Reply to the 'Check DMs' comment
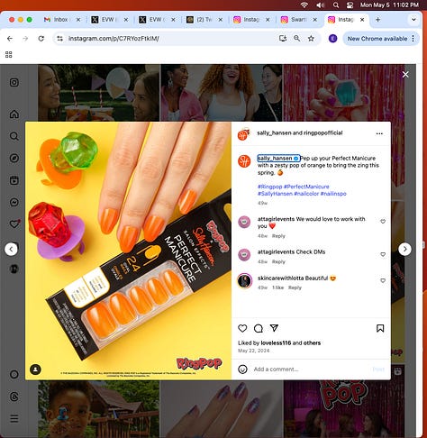The height and width of the screenshot is (438, 427). click(x=278, y=261)
